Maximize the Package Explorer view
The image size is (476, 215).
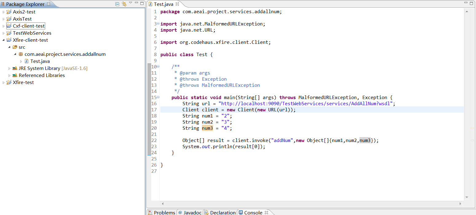[142, 3]
